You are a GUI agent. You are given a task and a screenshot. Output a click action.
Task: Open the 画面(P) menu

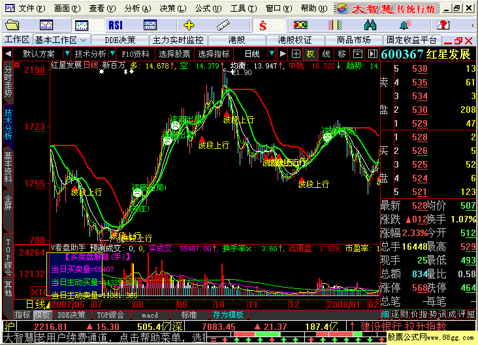[x=67, y=8]
